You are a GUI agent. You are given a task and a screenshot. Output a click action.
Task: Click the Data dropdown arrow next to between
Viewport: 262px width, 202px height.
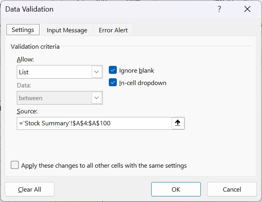97,98
